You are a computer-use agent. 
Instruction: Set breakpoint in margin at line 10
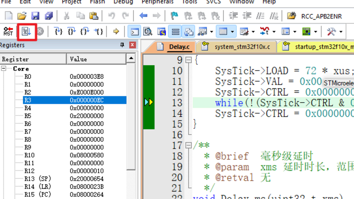pyautogui.click(x=149, y=71)
